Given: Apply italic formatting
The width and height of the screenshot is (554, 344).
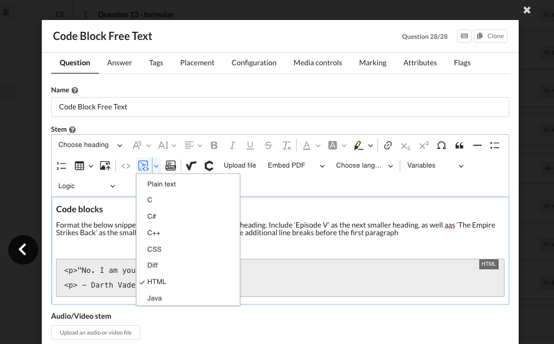Looking at the screenshot, I should click(x=232, y=145).
